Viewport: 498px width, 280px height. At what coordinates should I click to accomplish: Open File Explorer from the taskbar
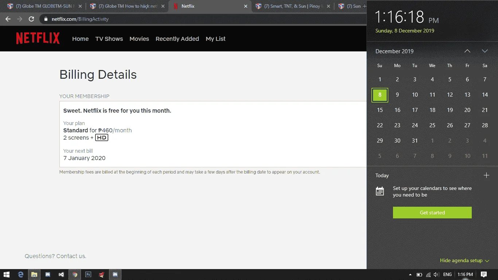[34, 275]
